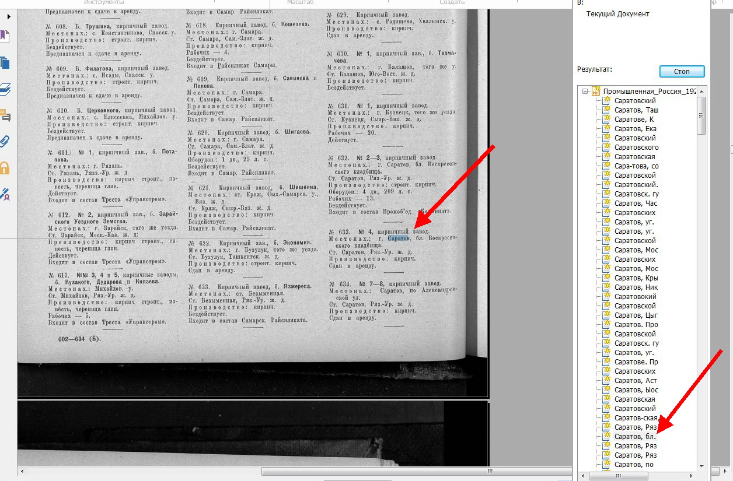Select search result 'Саратовского'
The height and width of the screenshot is (481, 733).
click(x=636, y=148)
